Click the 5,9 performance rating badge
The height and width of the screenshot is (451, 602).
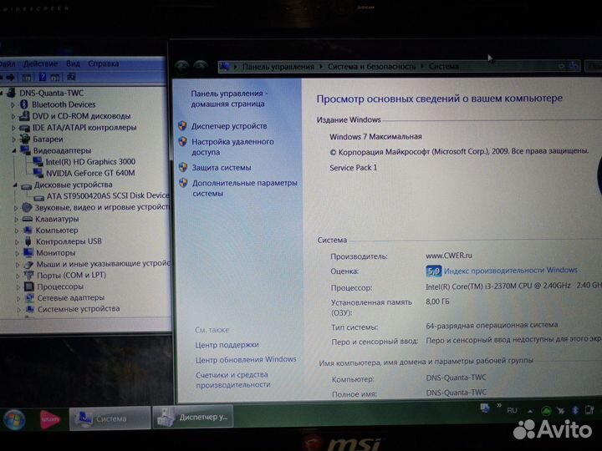coord(433,271)
